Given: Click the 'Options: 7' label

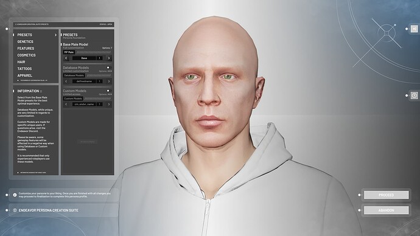Looking at the screenshot, I should point(107,48).
